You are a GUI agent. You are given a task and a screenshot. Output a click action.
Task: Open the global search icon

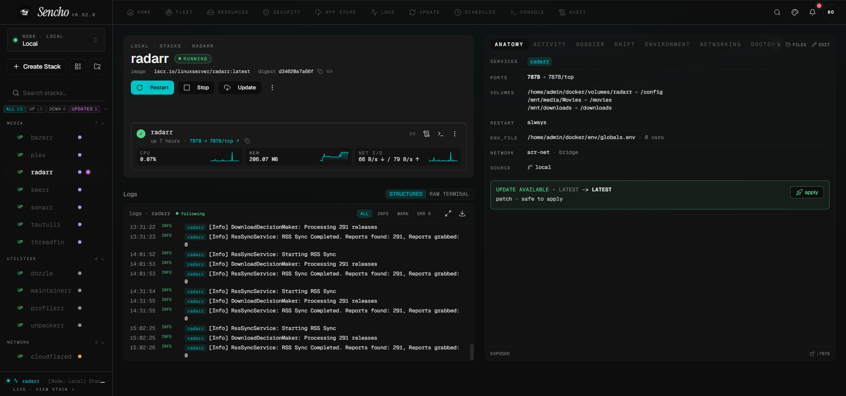(777, 12)
